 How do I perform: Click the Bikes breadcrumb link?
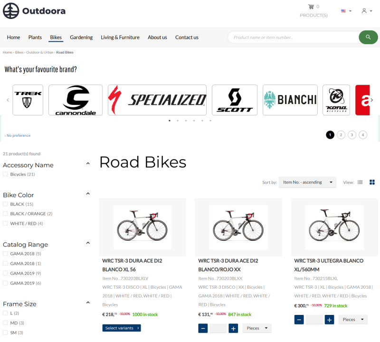(19, 52)
